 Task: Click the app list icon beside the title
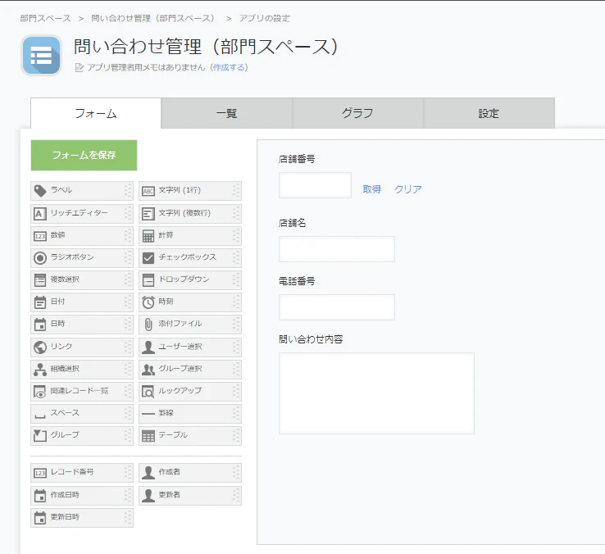click(x=41, y=55)
